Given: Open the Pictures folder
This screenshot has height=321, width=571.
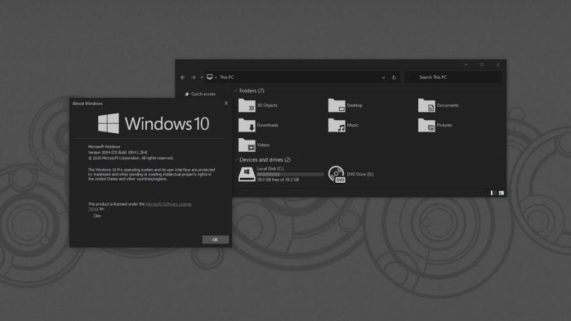Looking at the screenshot, I should (x=427, y=125).
